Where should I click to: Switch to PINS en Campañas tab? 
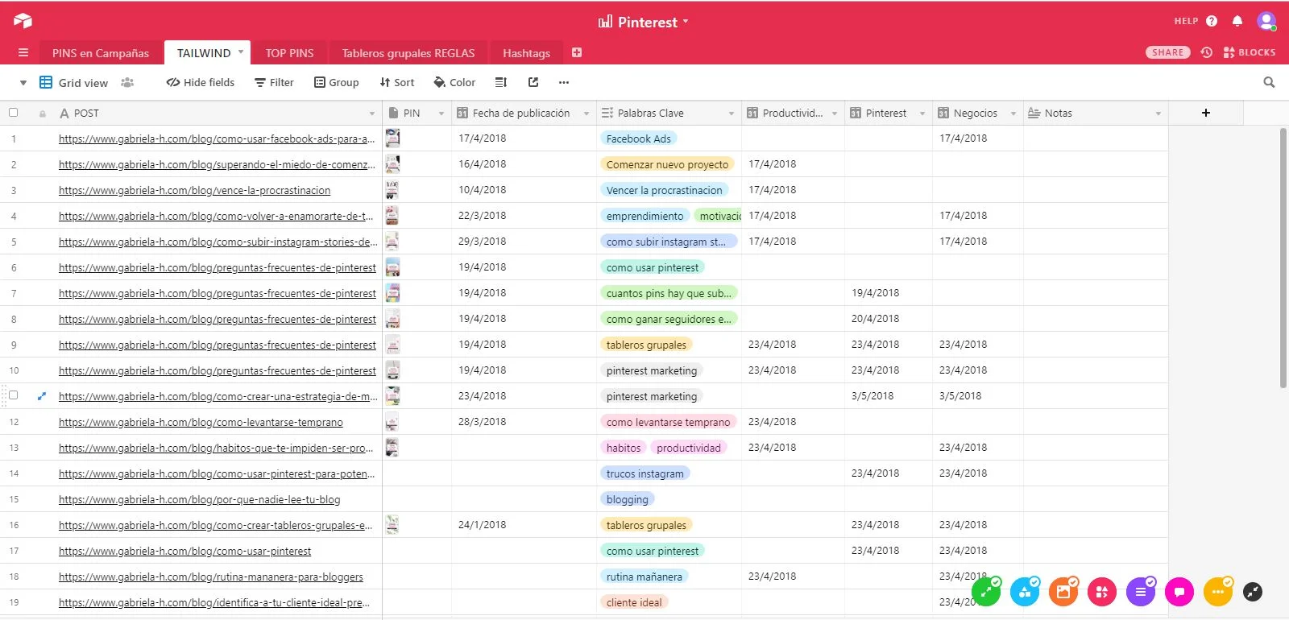(x=101, y=53)
